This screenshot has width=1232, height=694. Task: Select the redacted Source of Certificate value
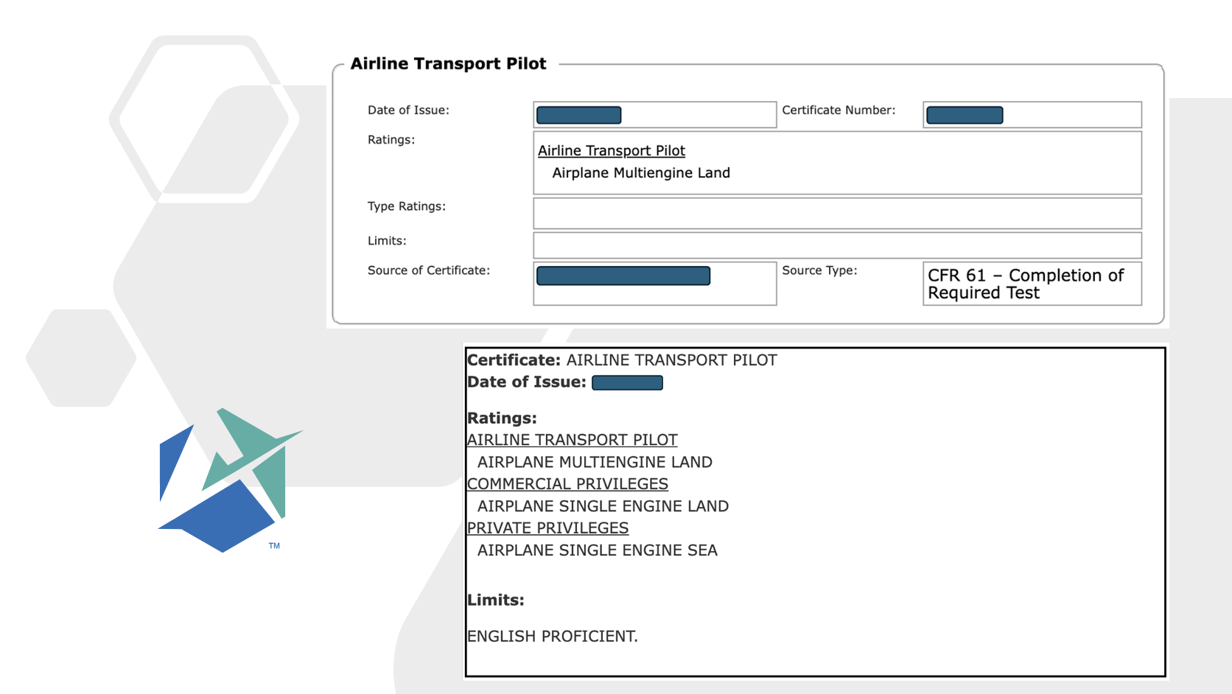(x=623, y=276)
